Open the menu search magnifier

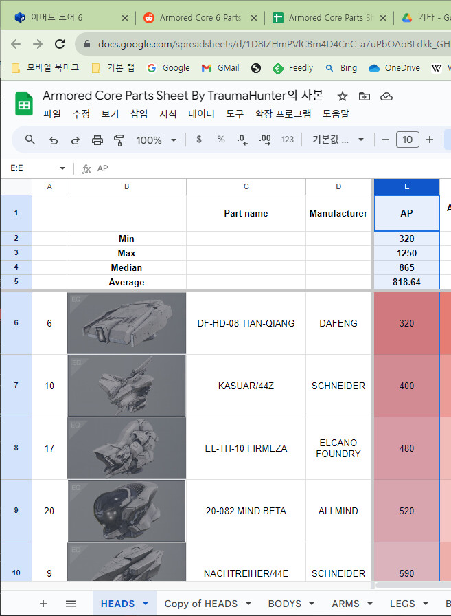[30, 140]
